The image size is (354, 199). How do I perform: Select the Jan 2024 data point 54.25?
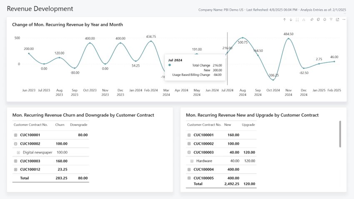click(136, 61)
